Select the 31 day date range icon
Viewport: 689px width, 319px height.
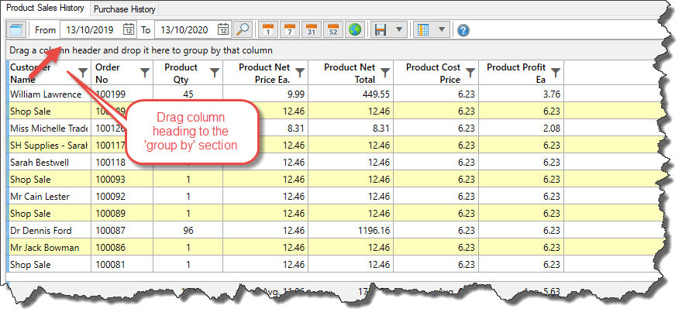[312, 30]
